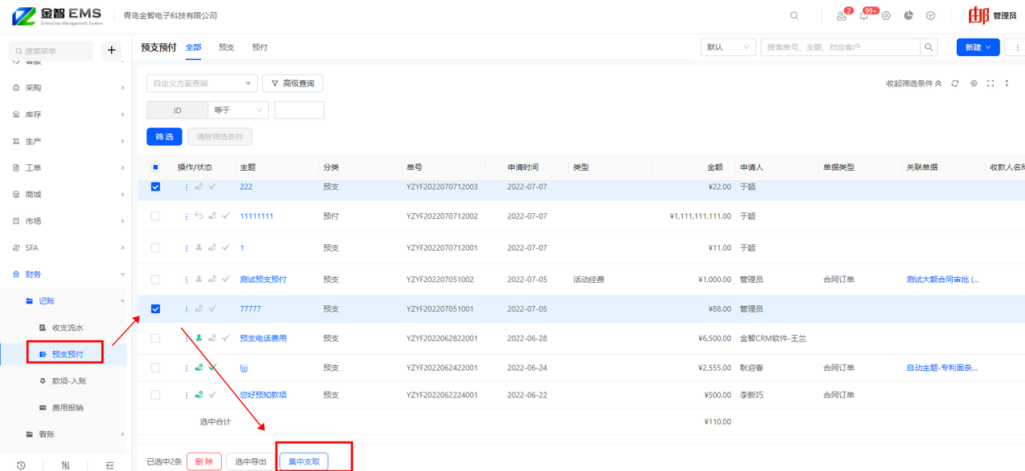The image size is (1025, 471).
Task: Switch to the 预支 tab
Action: click(227, 47)
